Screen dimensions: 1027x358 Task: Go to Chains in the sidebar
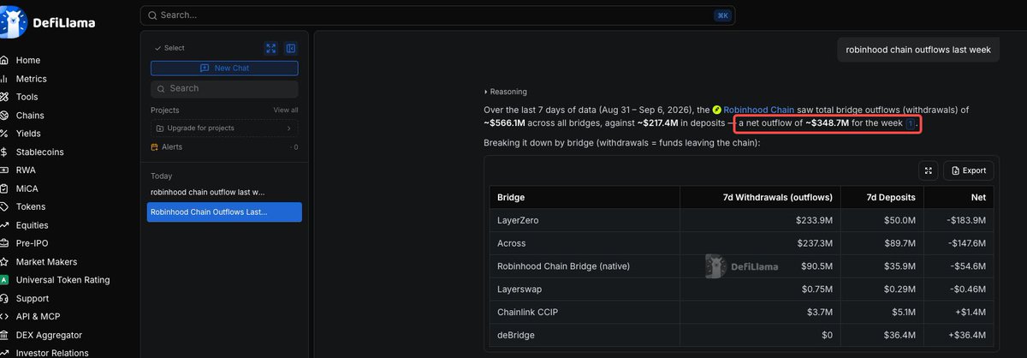[x=30, y=116]
